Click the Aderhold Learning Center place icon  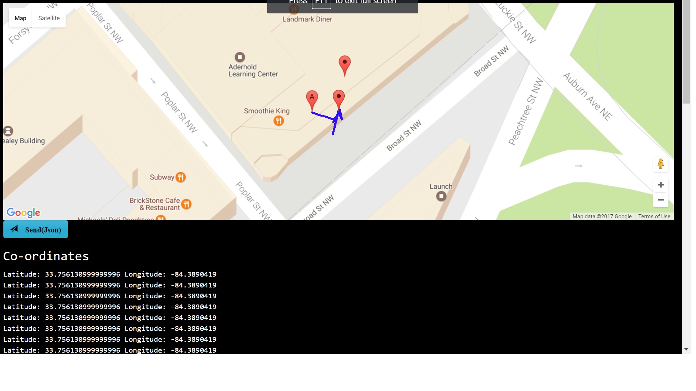click(240, 57)
